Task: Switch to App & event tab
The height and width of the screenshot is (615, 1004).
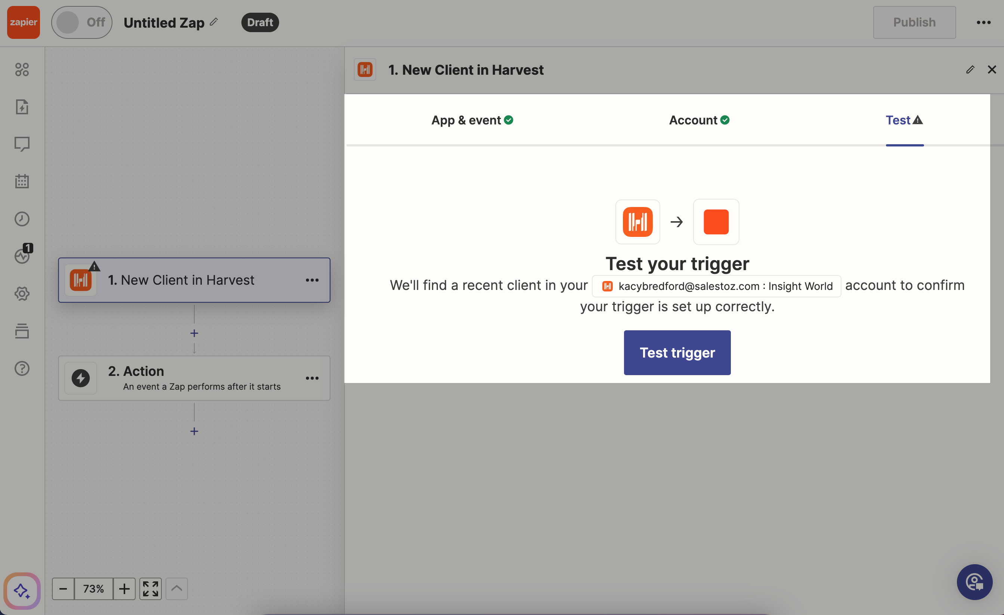Action: pos(472,120)
